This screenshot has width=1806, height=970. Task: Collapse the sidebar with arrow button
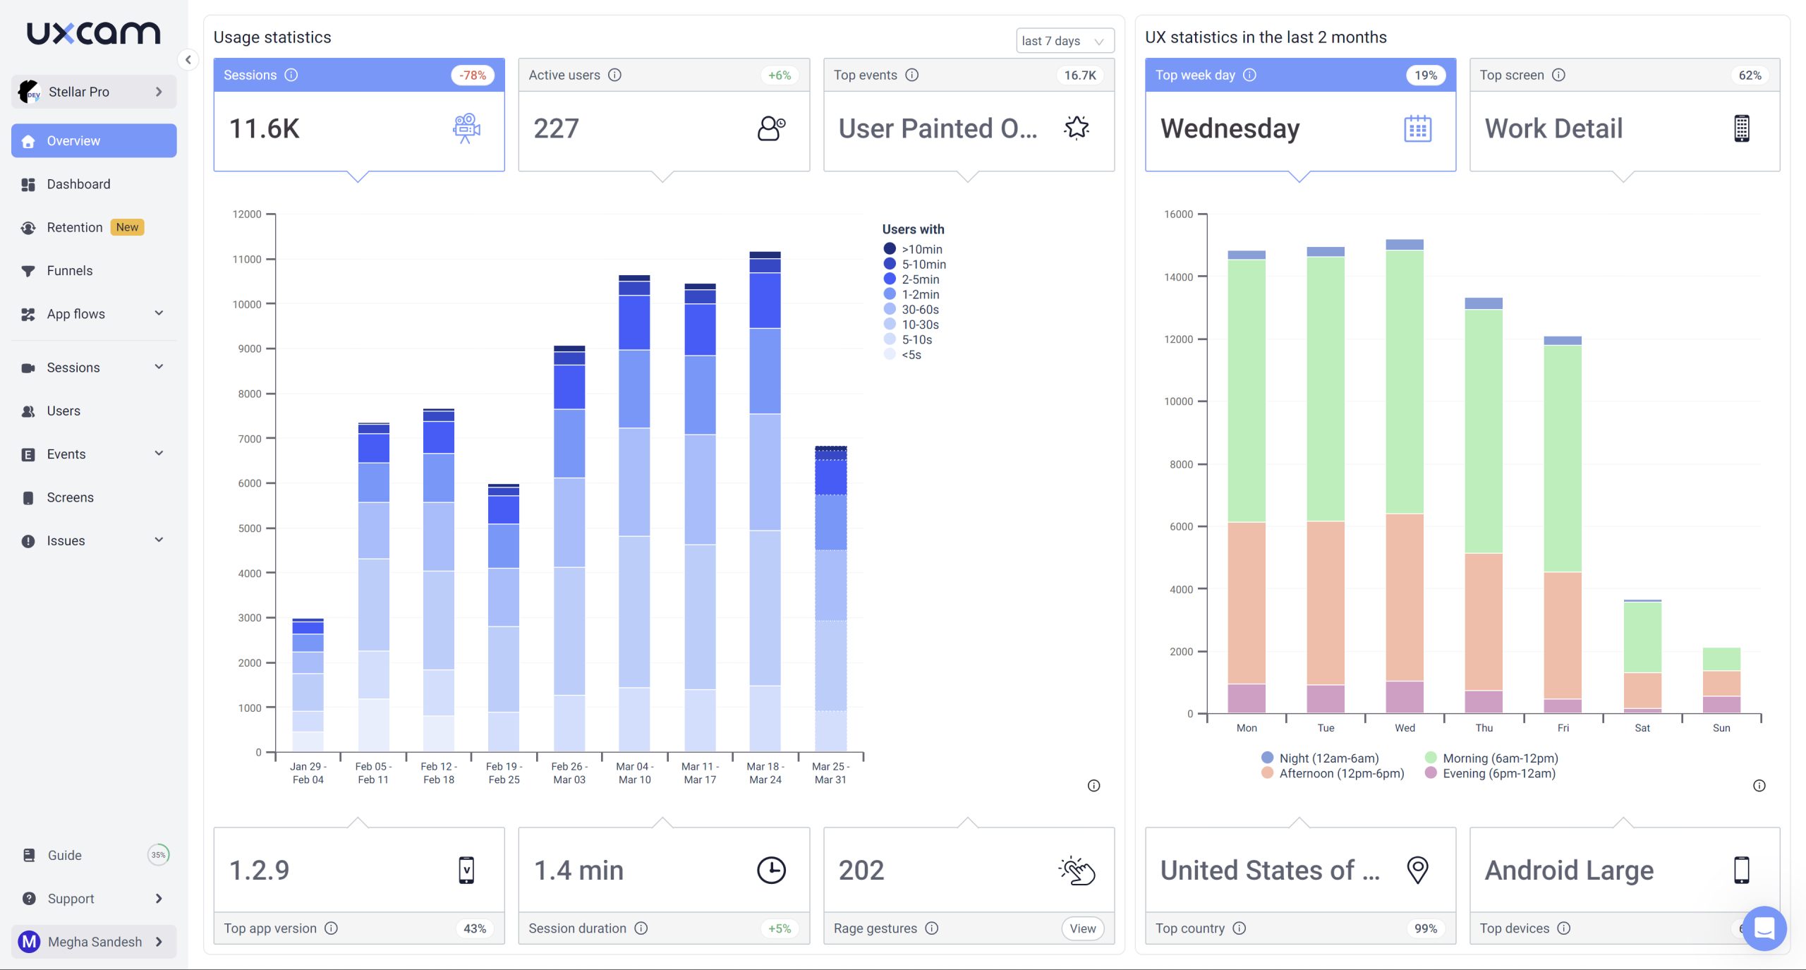pos(188,60)
